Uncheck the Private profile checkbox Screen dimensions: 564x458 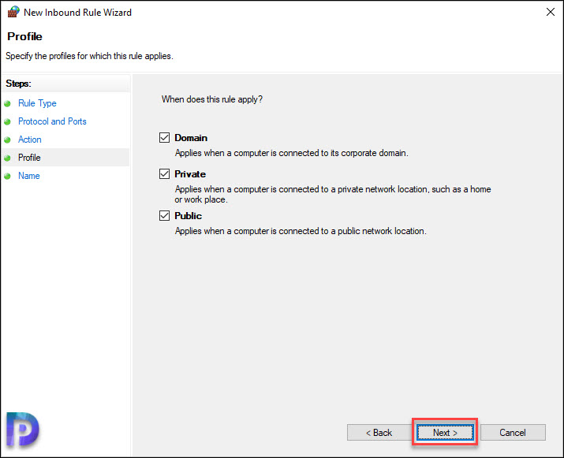click(164, 174)
